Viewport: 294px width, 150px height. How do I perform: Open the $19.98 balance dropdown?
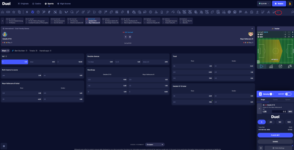pos(264,3)
